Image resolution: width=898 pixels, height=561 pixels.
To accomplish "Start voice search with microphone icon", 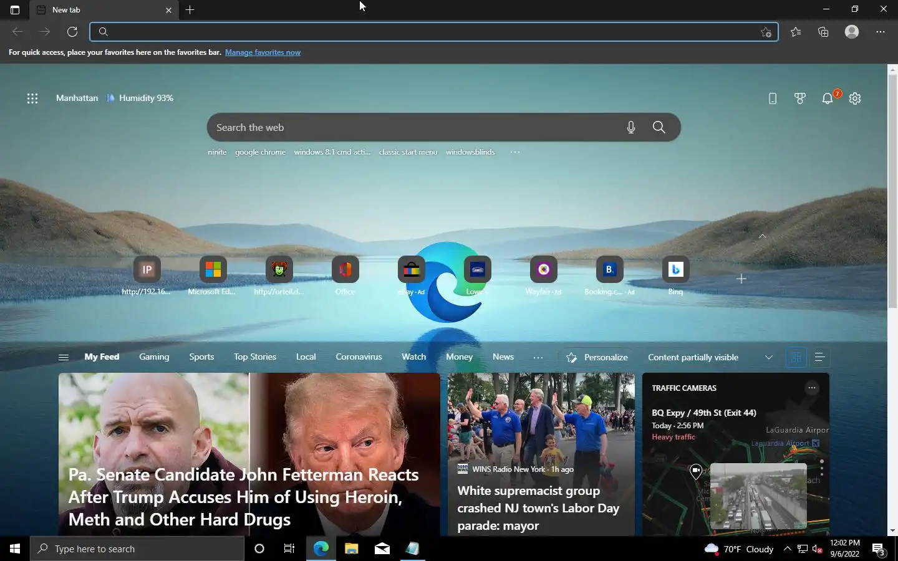I will click(x=631, y=127).
